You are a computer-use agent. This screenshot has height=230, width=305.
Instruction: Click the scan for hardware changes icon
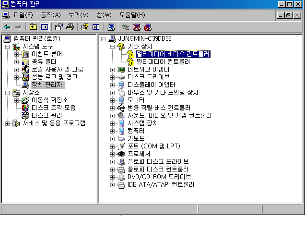click(x=111, y=27)
